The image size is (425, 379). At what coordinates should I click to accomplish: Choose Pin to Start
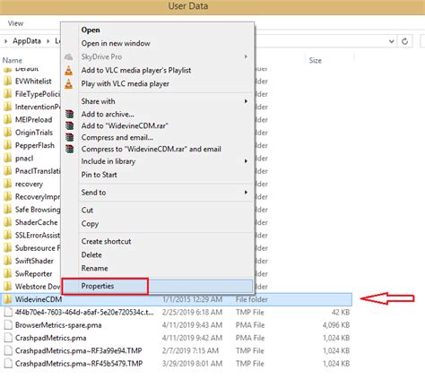[100, 175]
